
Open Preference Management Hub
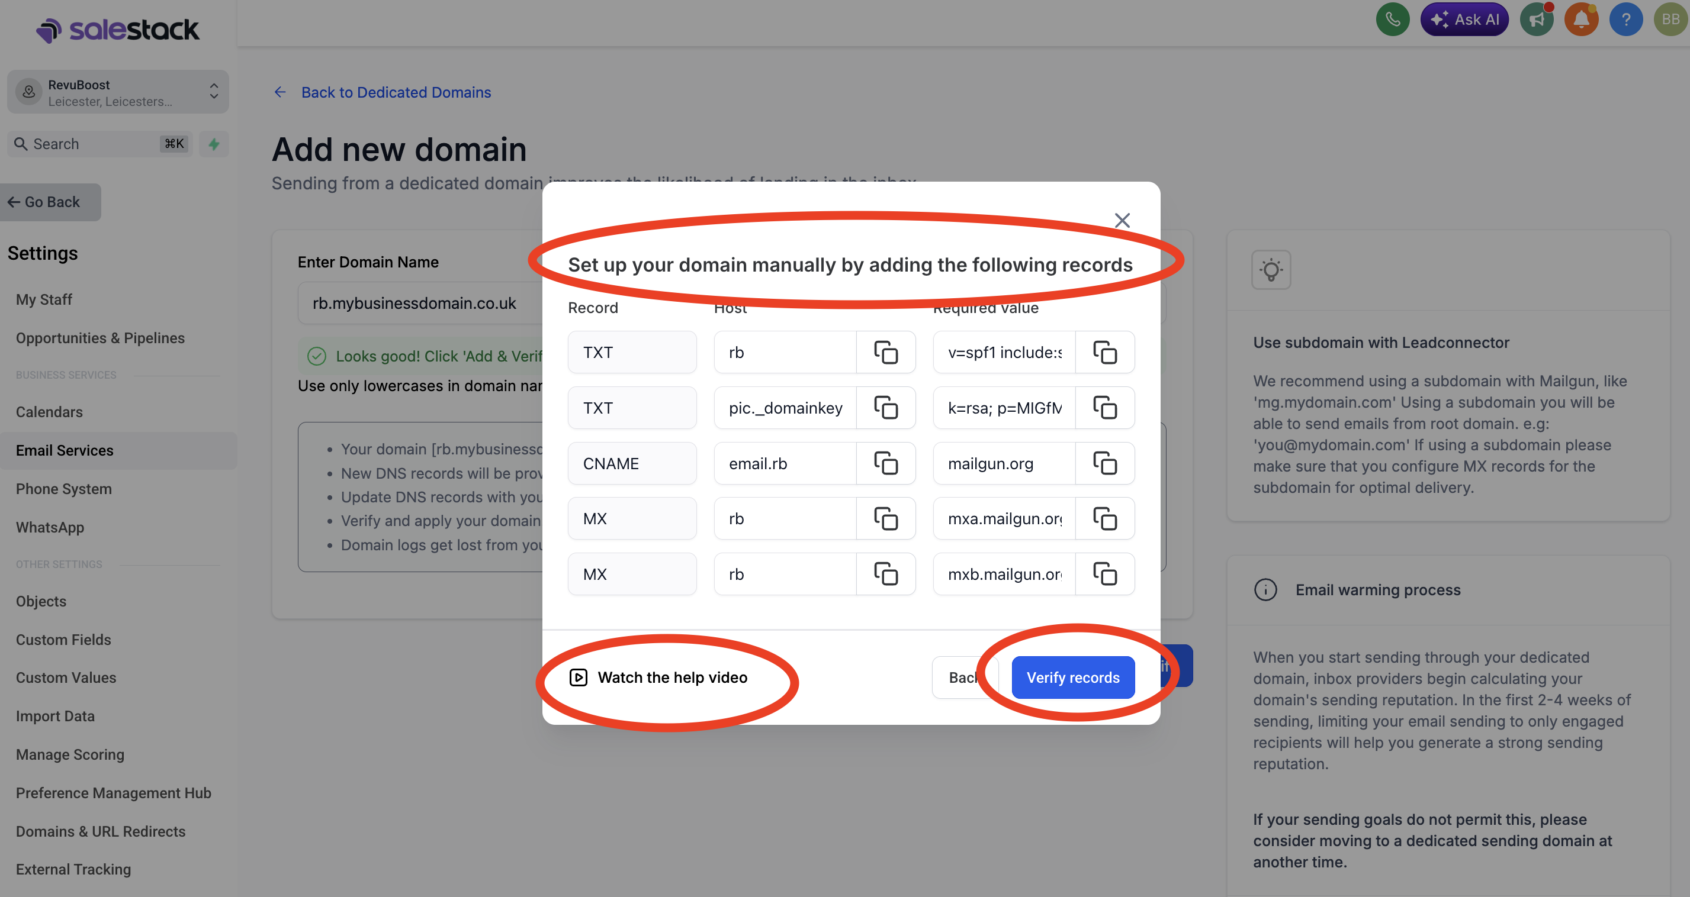click(114, 793)
